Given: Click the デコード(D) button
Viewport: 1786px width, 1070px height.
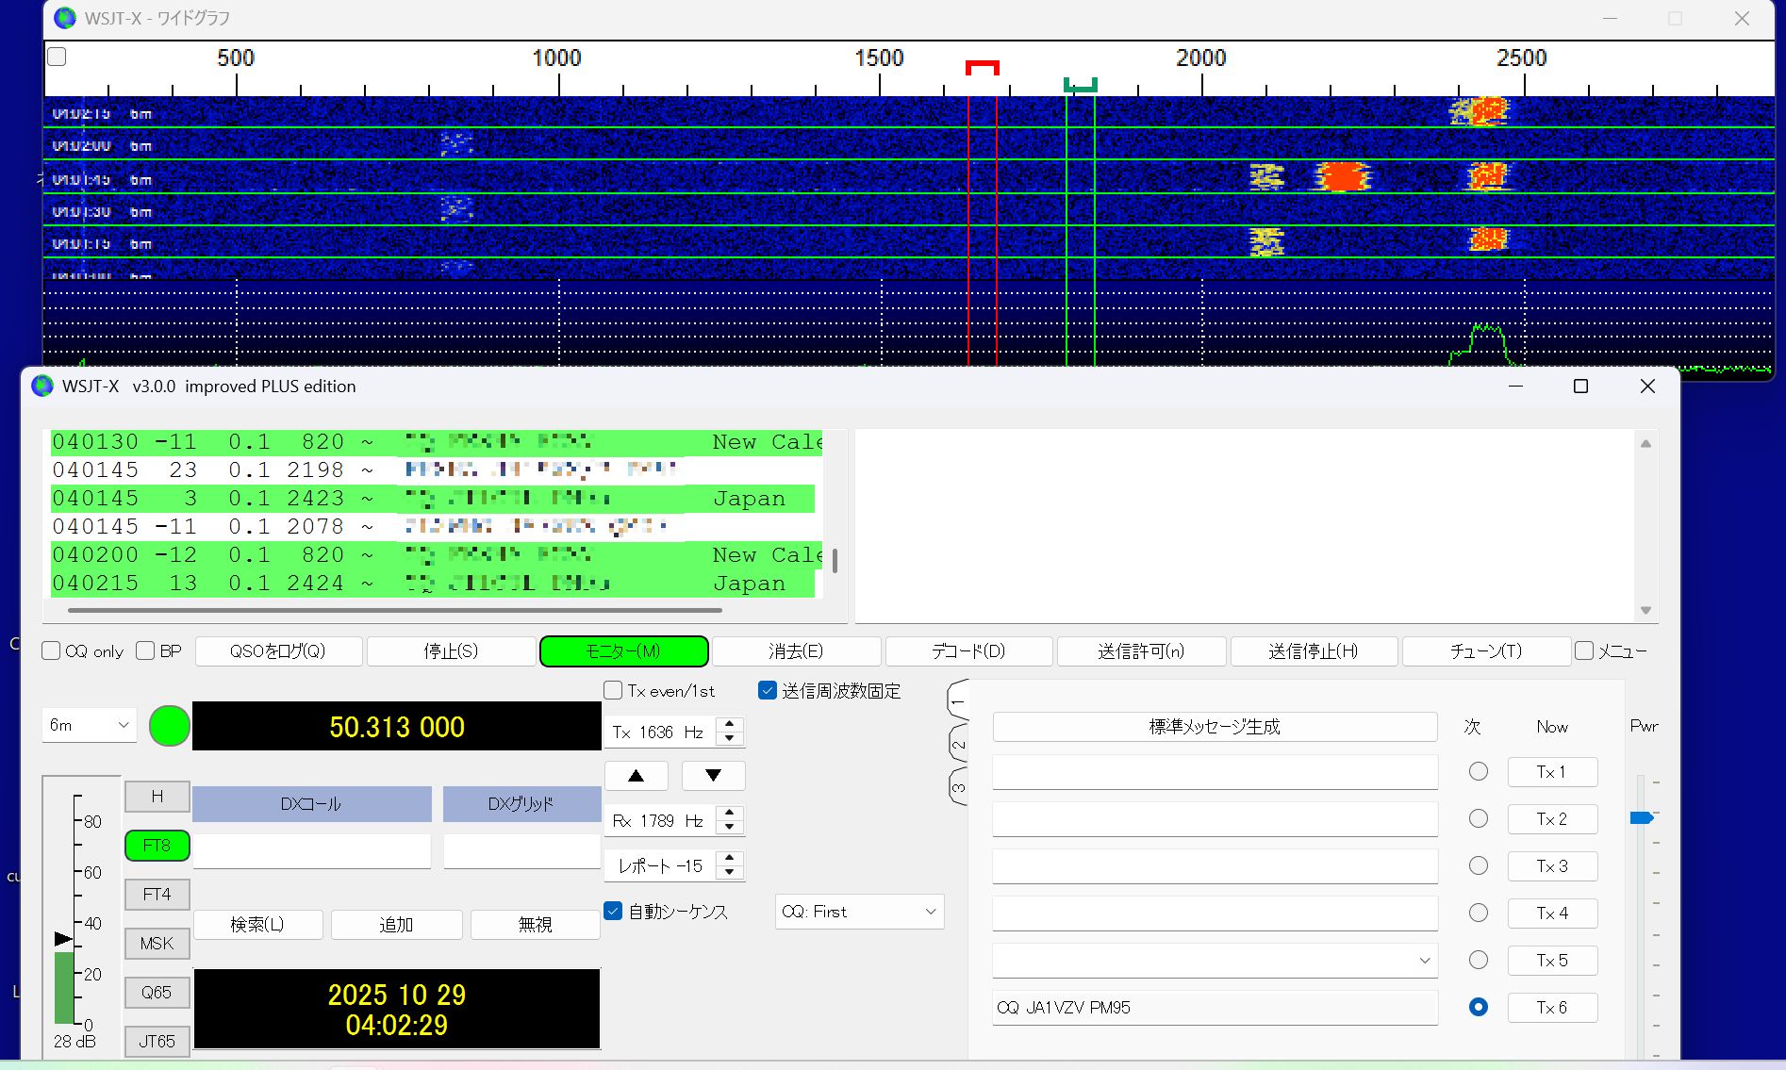Looking at the screenshot, I should coord(968,651).
